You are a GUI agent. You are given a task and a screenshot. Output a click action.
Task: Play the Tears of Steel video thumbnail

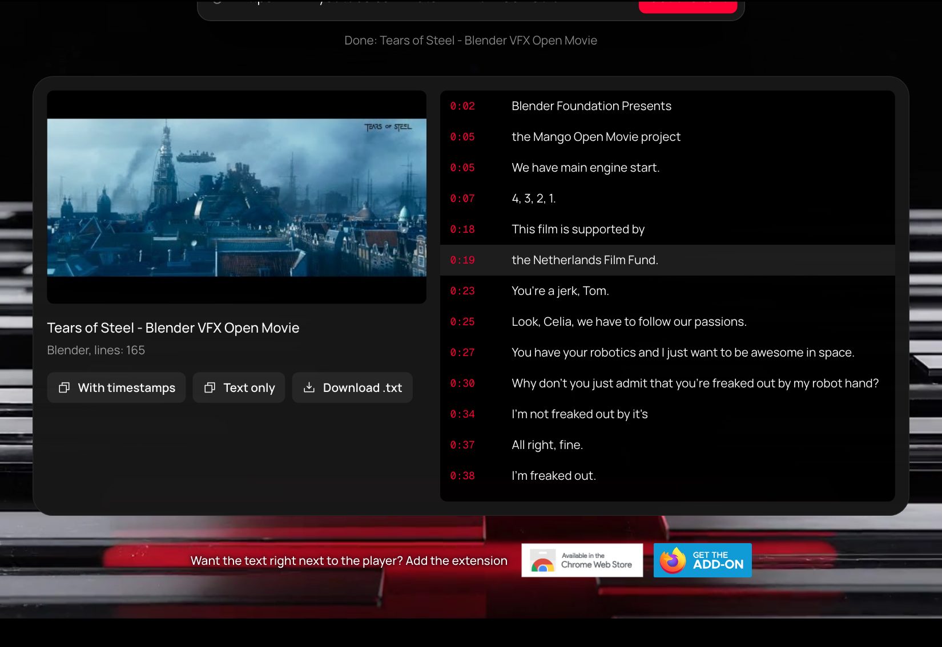click(236, 197)
